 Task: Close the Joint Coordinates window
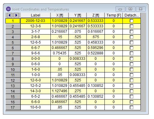click(141, 9)
